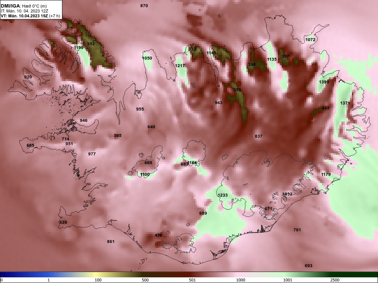Select the 955 value label

pos(140,109)
